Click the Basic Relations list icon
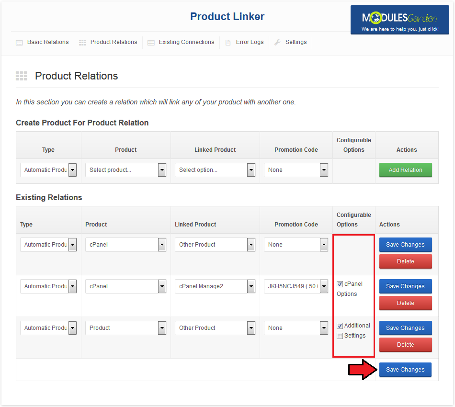This screenshot has height=407, width=455. (19, 43)
